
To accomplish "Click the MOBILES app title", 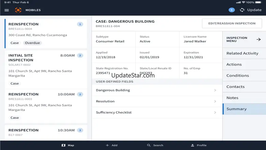I will pyautogui.click(x=33, y=10).
